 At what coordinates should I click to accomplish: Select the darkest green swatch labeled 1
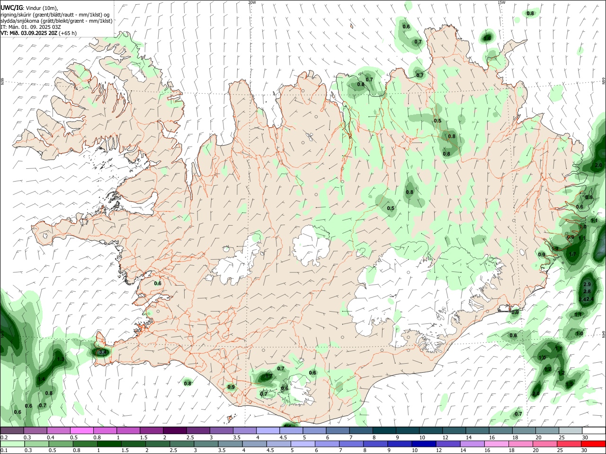109,444
